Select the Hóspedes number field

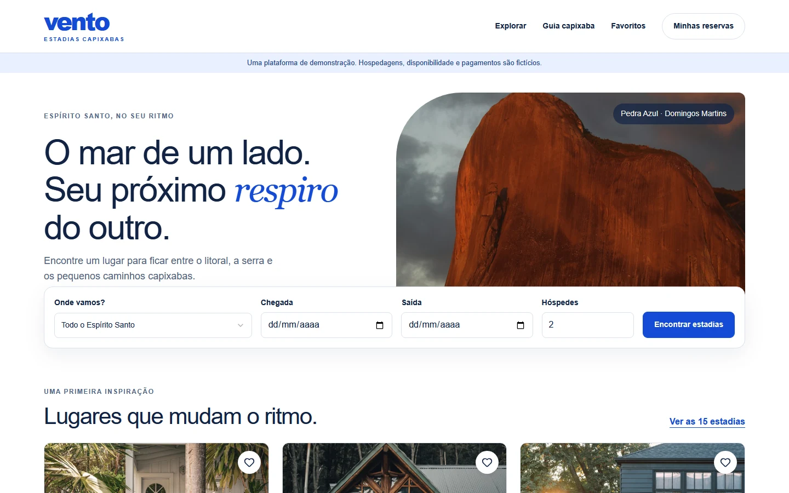tap(588, 325)
